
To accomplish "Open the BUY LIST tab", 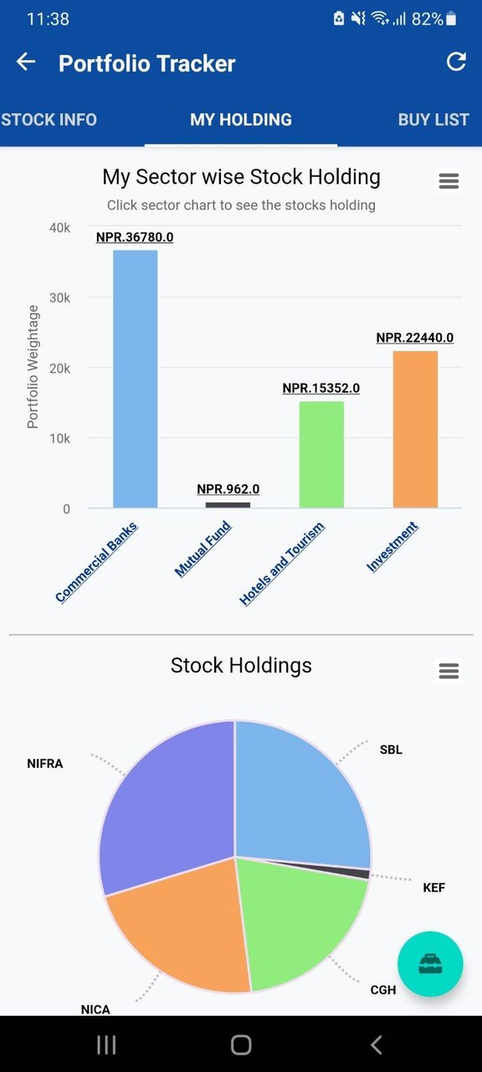I will 433,120.
